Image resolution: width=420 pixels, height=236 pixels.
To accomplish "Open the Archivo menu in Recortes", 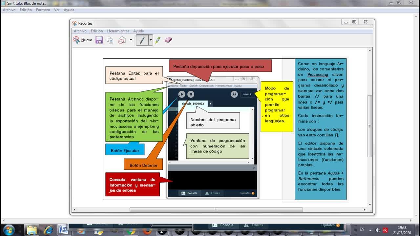I will [x=80, y=31].
